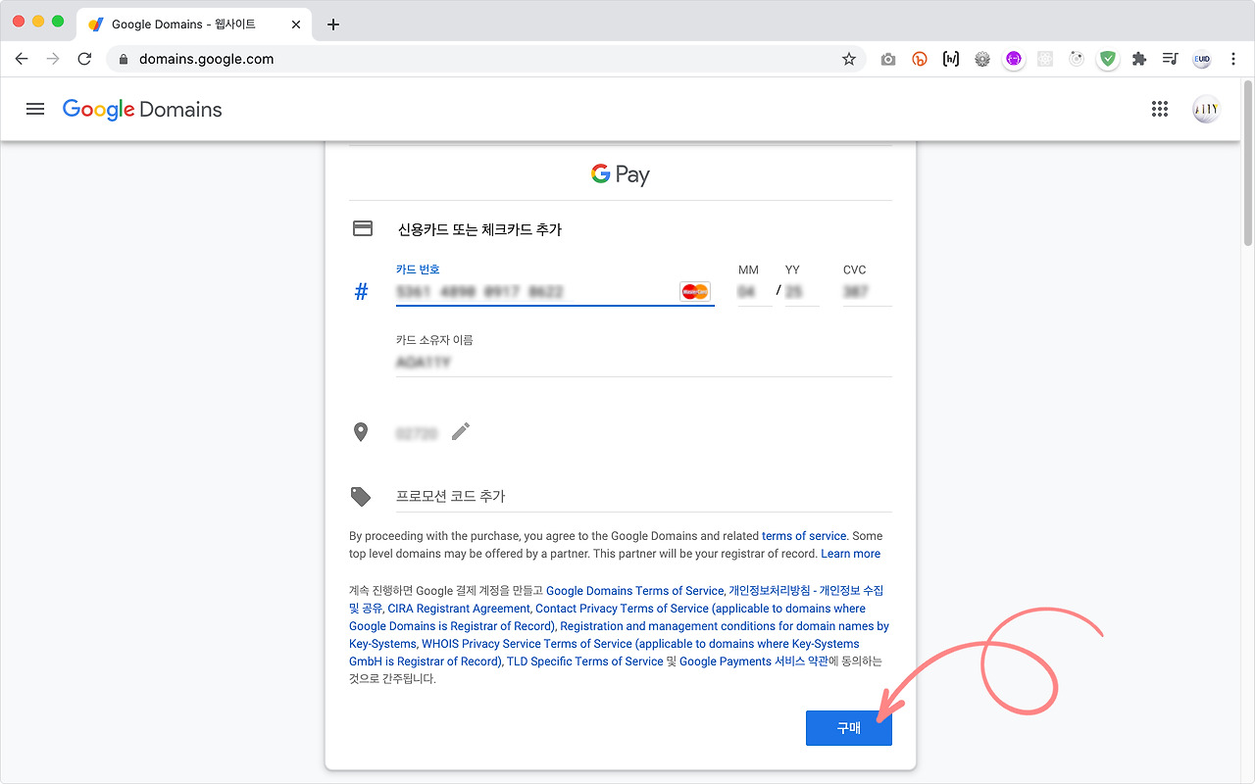Screen dimensions: 1255x784
Task: Focus the 카드 번호 card number field
Action: pyautogui.click(x=555, y=291)
